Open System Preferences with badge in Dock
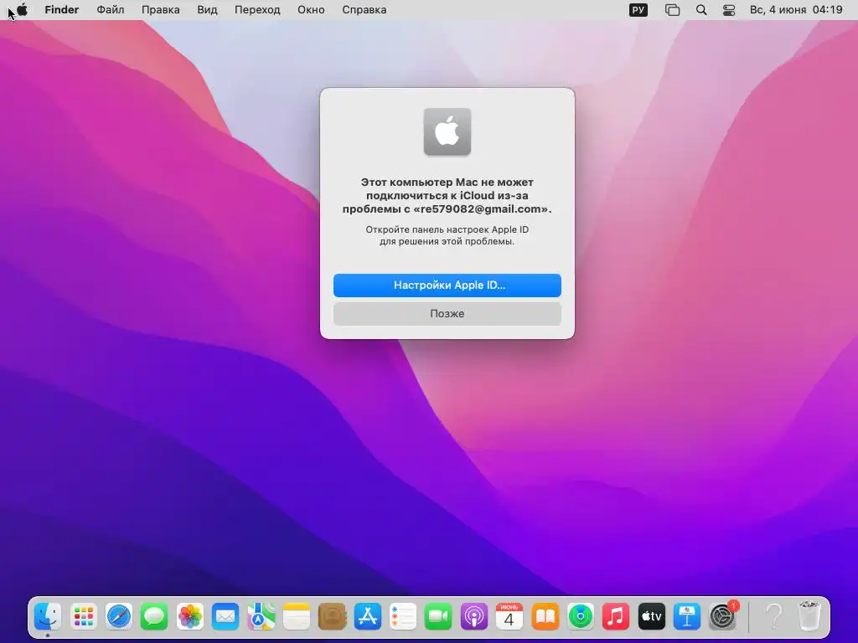 tap(723, 617)
